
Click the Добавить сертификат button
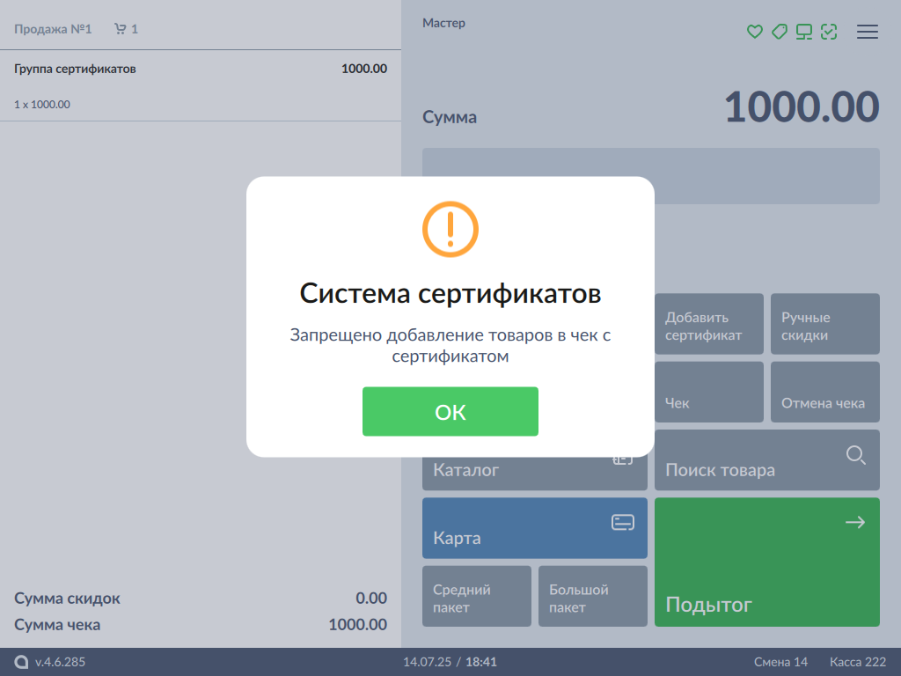coord(709,326)
